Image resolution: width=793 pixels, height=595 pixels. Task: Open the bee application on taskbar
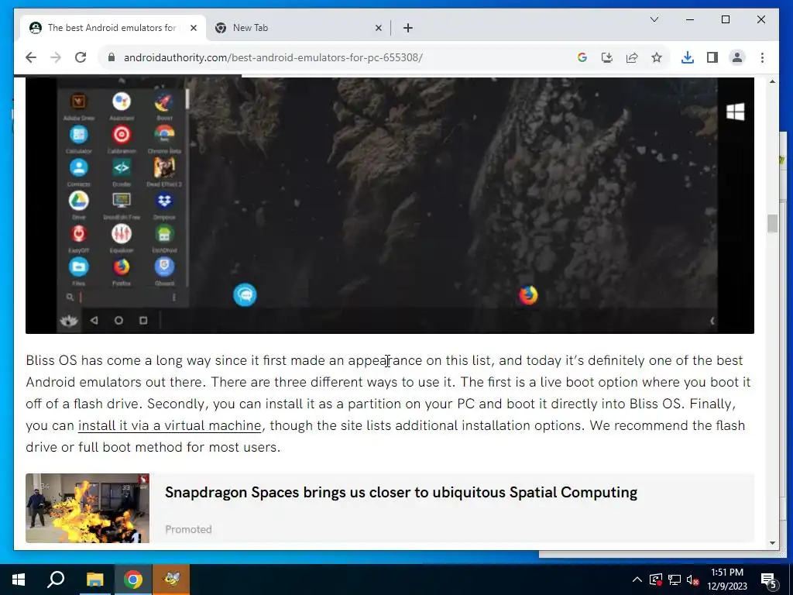171,580
